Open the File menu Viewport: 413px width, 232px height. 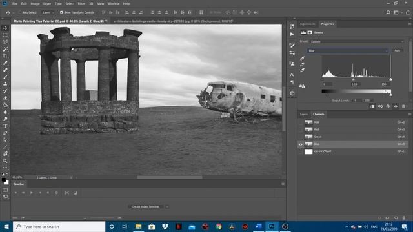click(x=15, y=4)
